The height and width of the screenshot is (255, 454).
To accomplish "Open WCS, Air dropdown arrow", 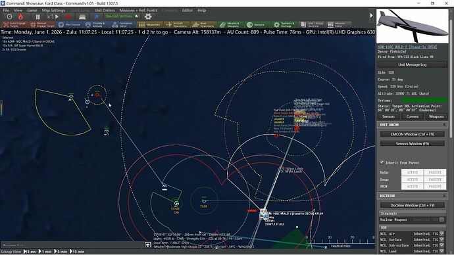I will click(x=442, y=233).
